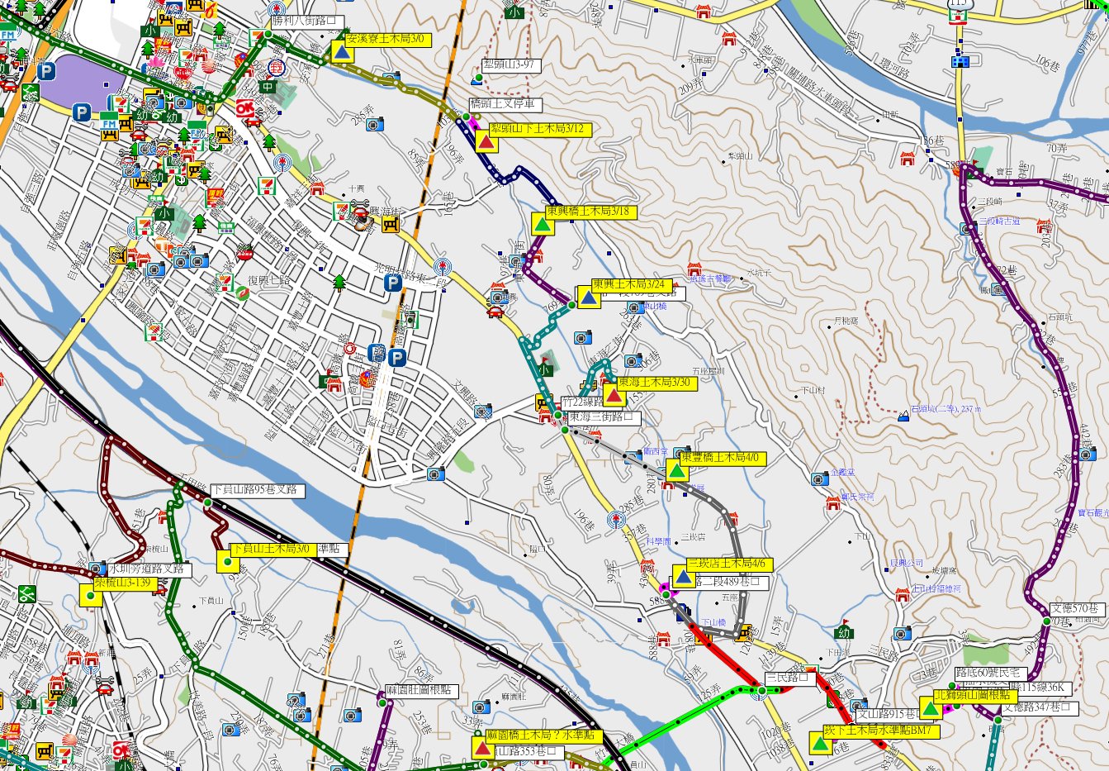1109x771 pixels.
Task: Click the 柴梳山3-139 yellow waypoint marker
Action: click(x=90, y=595)
